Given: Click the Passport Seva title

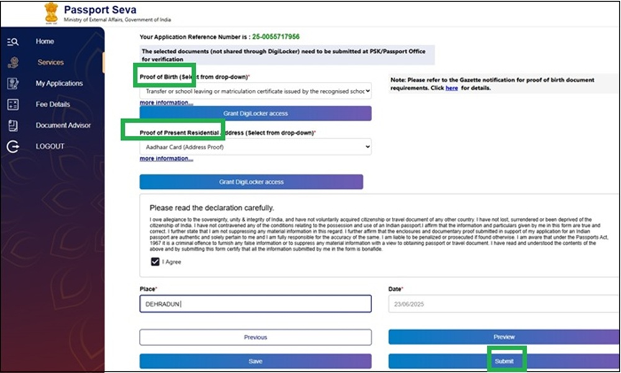Looking at the screenshot, I should click(100, 10).
